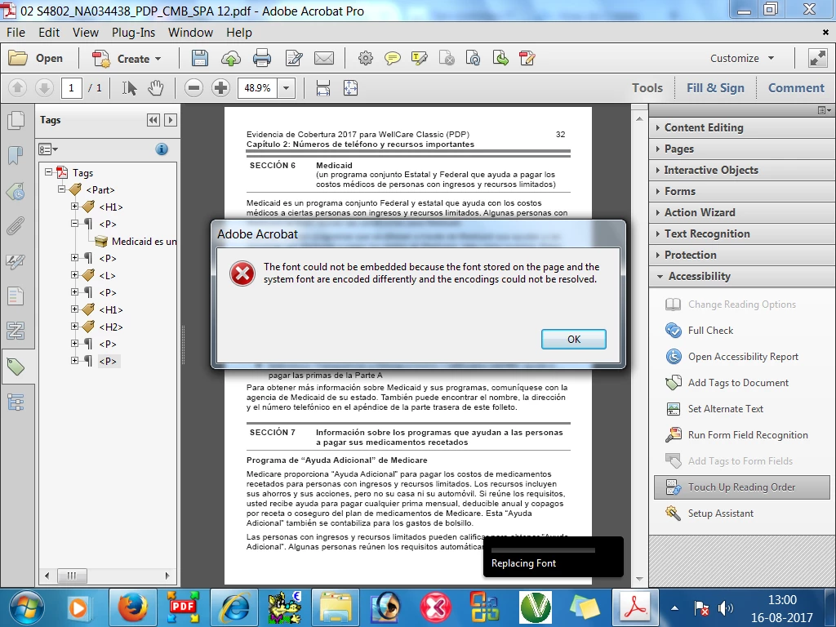Collapse the Tags root node

[48, 172]
